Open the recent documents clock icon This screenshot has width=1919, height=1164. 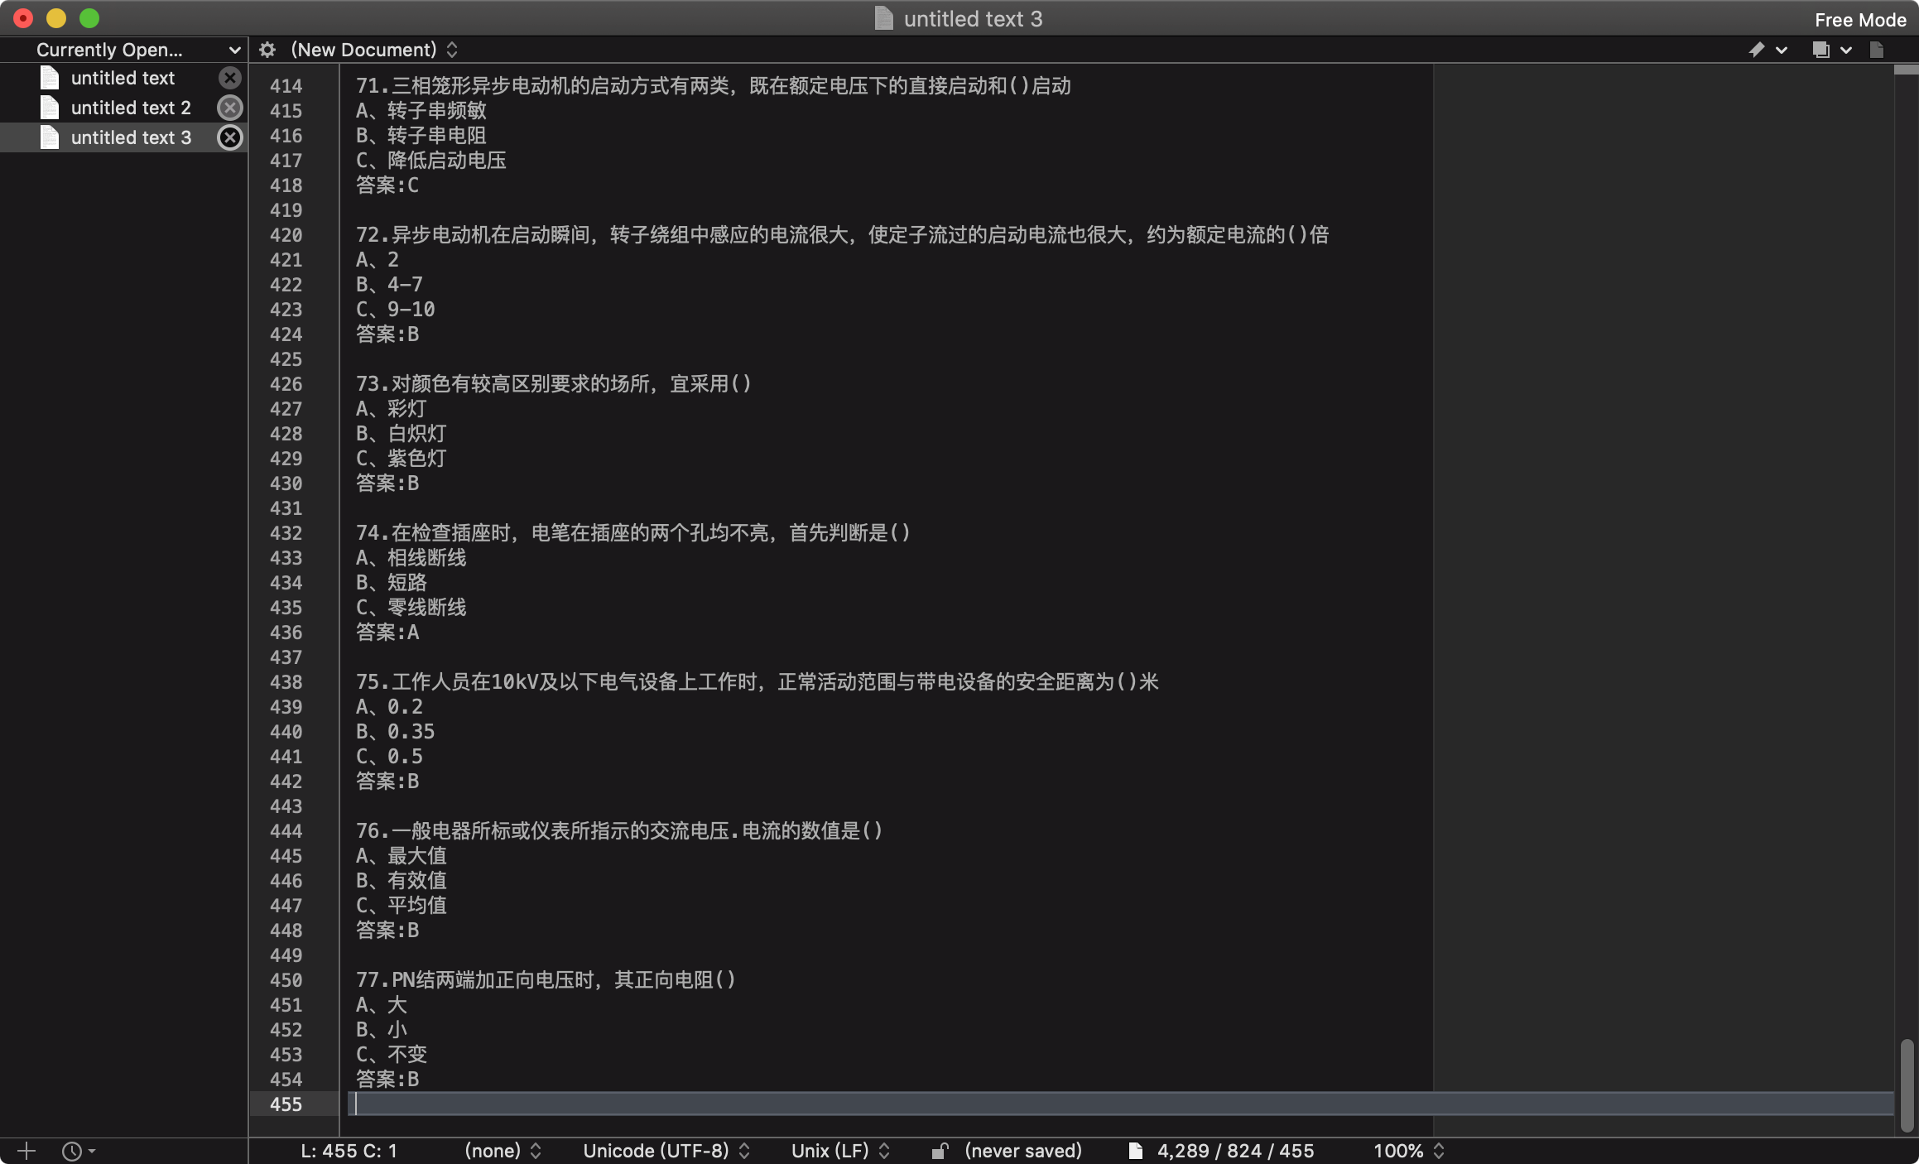click(73, 1151)
